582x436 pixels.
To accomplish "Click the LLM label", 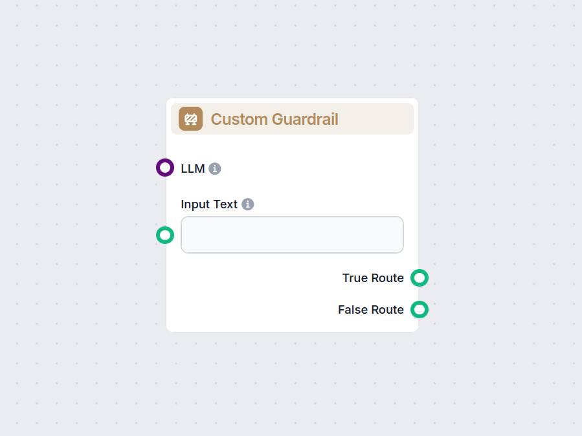I will pyautogui.click(x=192, y=169).
